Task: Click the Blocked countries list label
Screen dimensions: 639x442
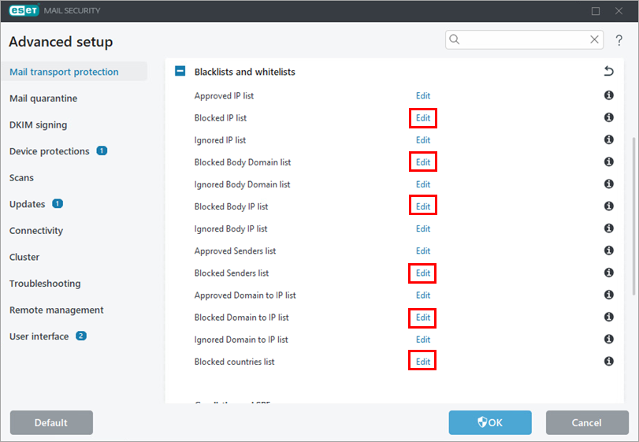Action: click(234, 362)
